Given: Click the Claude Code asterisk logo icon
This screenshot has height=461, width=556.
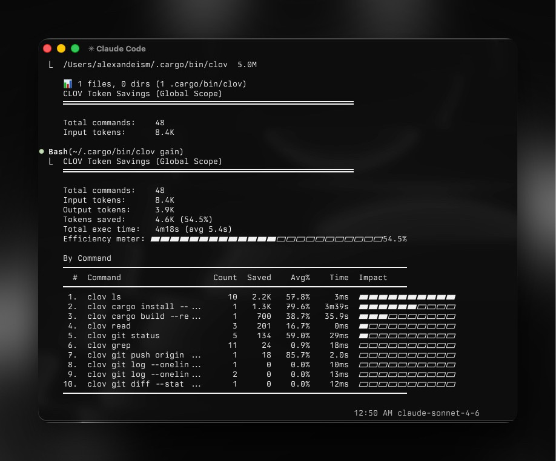Looking at the screenshot, I should click(x=91, y=48).
